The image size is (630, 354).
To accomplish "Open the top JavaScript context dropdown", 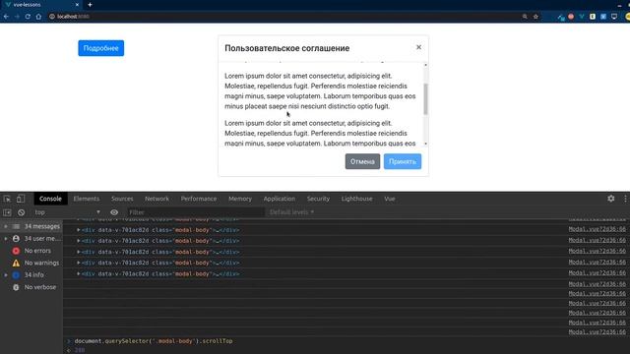I will (x=67, y=212).
